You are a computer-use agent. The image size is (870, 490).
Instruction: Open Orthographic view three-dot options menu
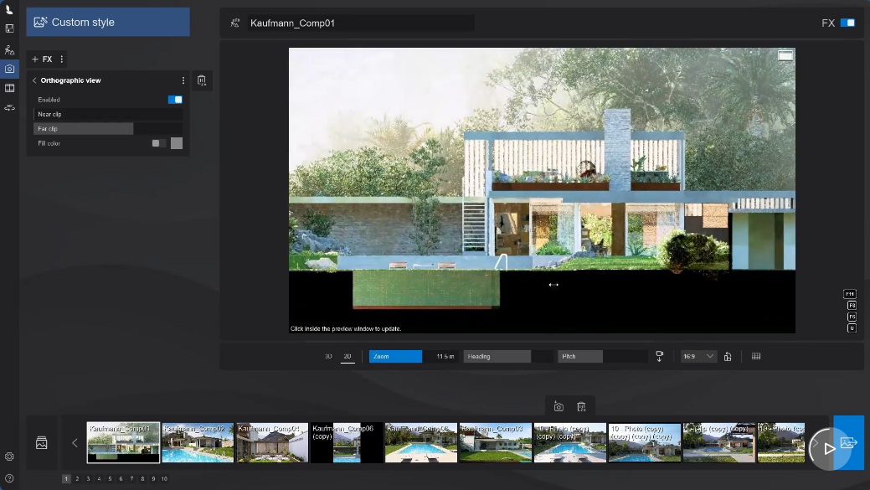183,80
